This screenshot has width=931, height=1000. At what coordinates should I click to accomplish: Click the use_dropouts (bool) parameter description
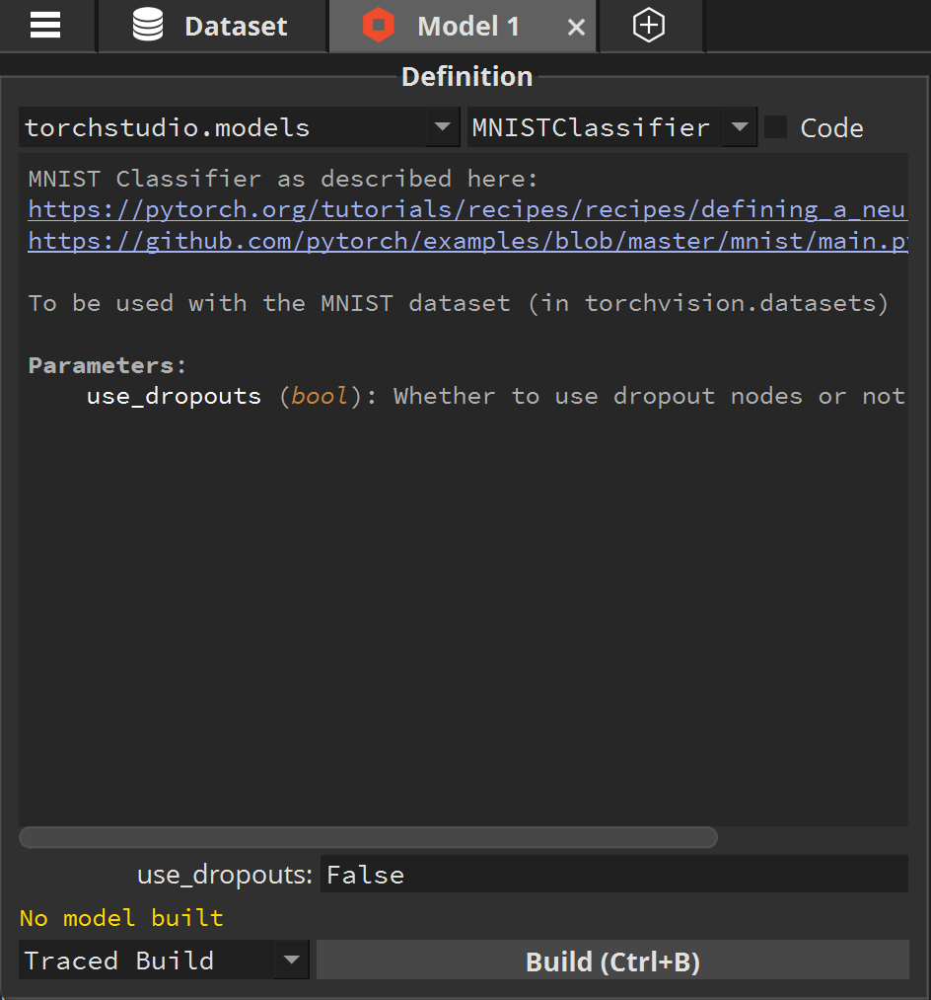[x=496, y=396]
